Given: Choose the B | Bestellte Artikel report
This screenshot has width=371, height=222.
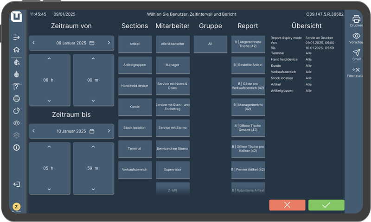Looking at the screenshot, I should 248,65.
